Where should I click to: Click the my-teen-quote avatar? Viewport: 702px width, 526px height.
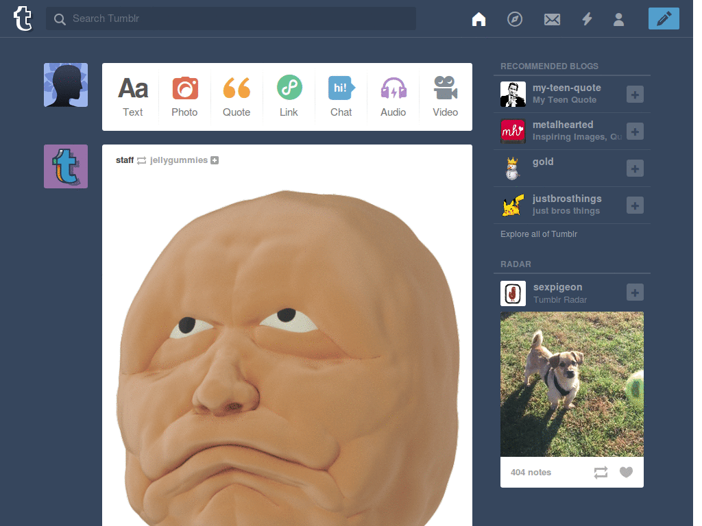513,94
